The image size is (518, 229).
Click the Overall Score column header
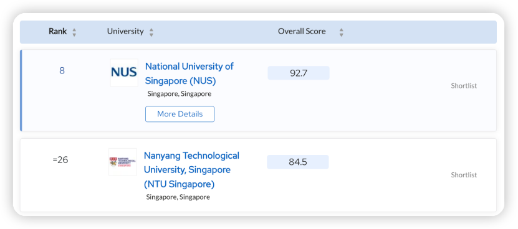[x=302, y=31]
